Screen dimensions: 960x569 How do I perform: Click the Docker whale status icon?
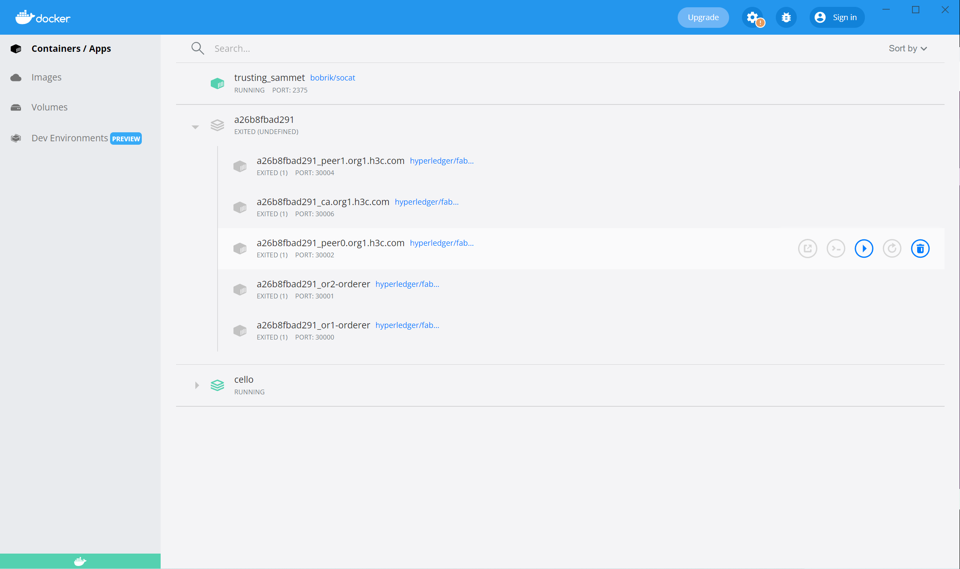click(80, 561)
